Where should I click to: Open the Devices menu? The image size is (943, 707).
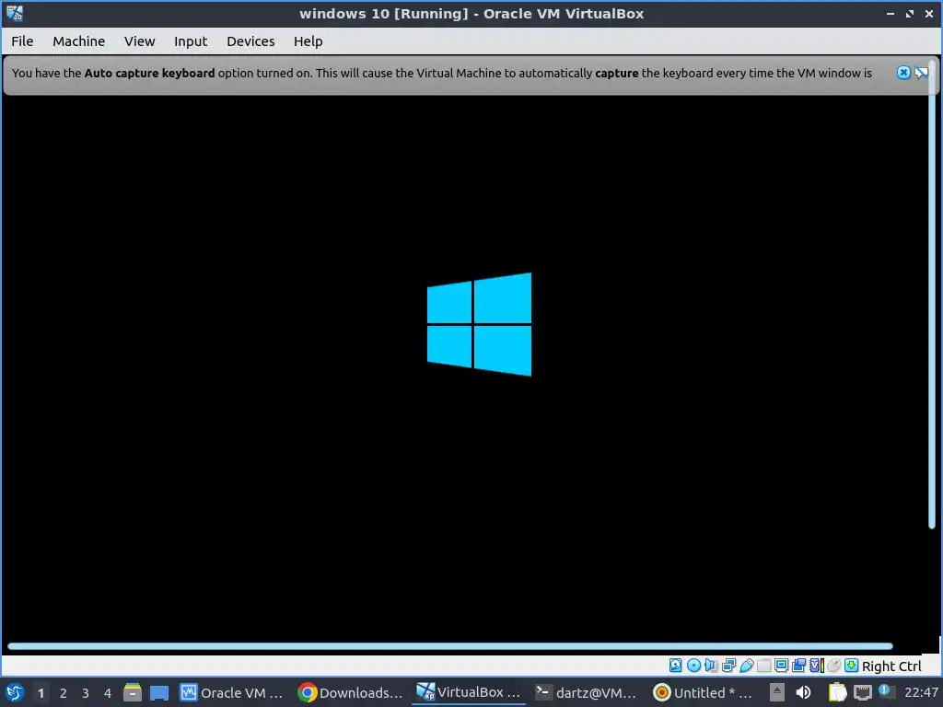250,41
